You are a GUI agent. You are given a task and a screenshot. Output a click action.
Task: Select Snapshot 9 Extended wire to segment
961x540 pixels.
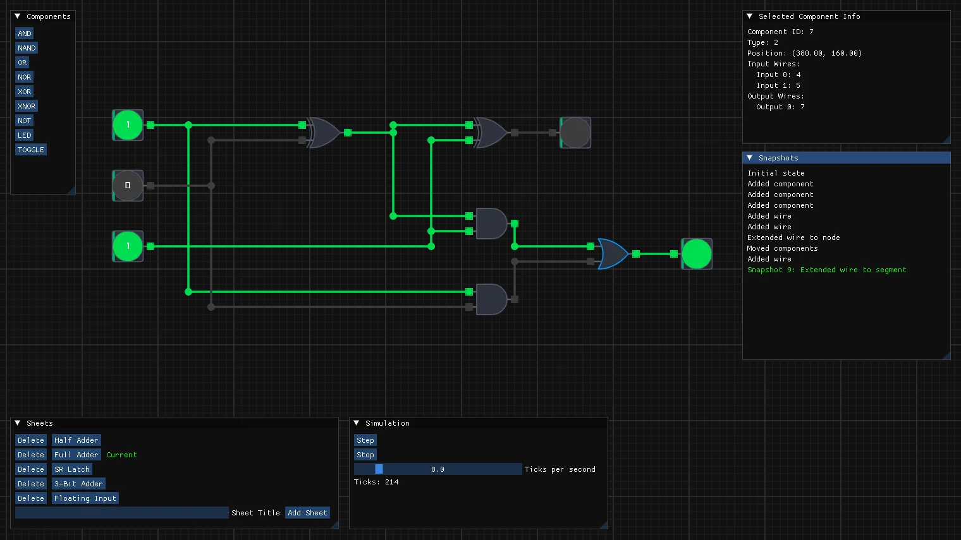[827, 270]
